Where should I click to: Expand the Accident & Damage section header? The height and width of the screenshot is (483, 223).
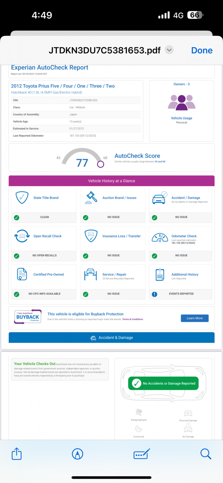[x=111, y=338]
